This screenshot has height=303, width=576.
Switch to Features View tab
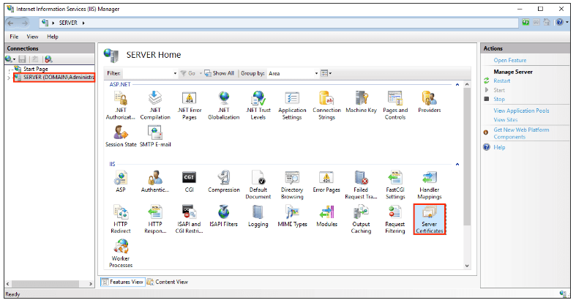pyautogui.click(x=123, y=282)
